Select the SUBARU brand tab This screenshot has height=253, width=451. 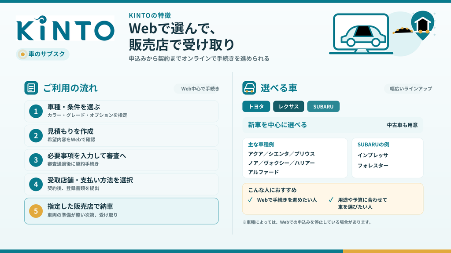click(x=323, y=106)
